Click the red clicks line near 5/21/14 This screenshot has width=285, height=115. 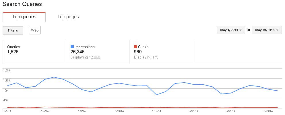[x=194, y=107]
